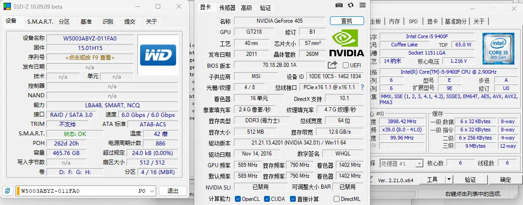Click the device ID 10DE 10C5 - 1462 1834
Image resolution: width=523 pixels, height=205 pixels.
(335, 76)
